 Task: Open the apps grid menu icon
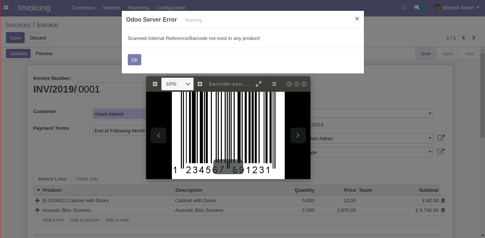6,7
